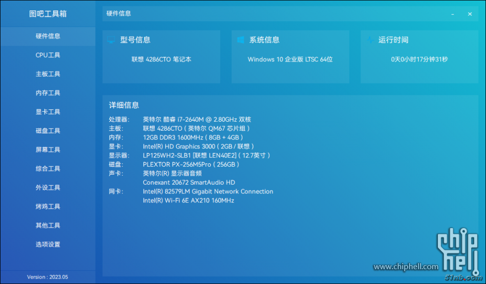Viewport: 486px width, 284px height.
Task: Click the 硬件信息 header title
Action: pos(119,14)
